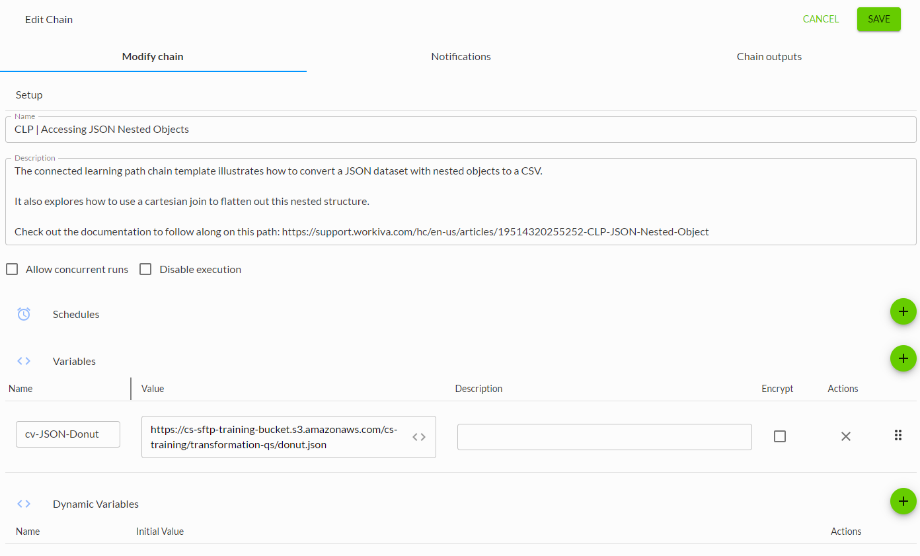Click the chain Name input field
Viewport: 920px width, 556px height.
pyautogui.click(x=460, y=129)
